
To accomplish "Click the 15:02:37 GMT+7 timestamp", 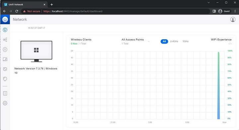I will point(37,28).
